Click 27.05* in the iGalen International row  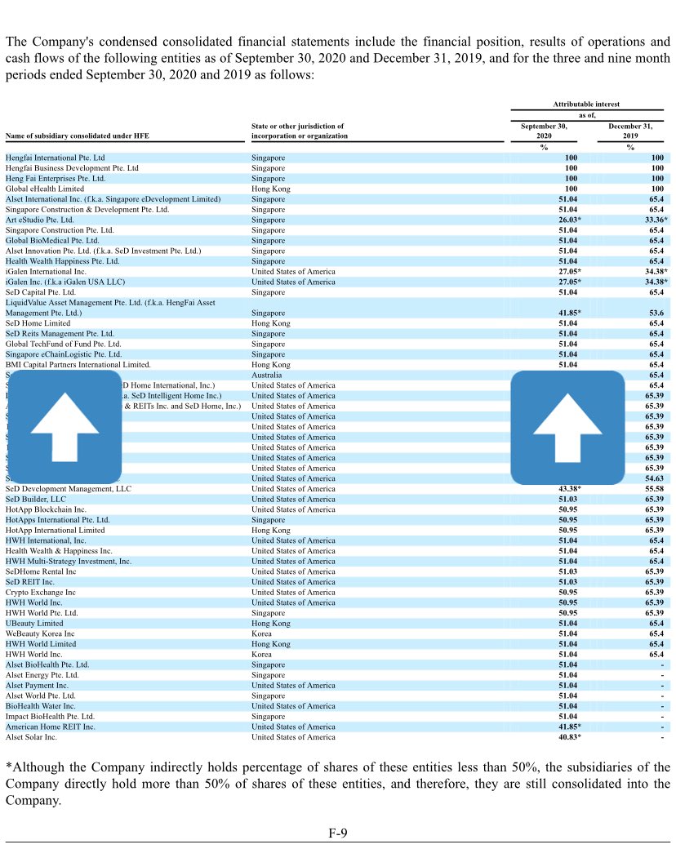click(x=570, y=271)
